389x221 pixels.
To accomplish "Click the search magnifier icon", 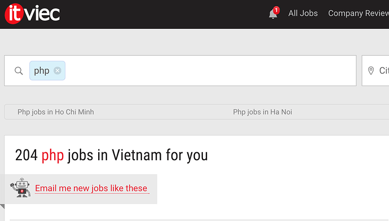I will 19,70.
